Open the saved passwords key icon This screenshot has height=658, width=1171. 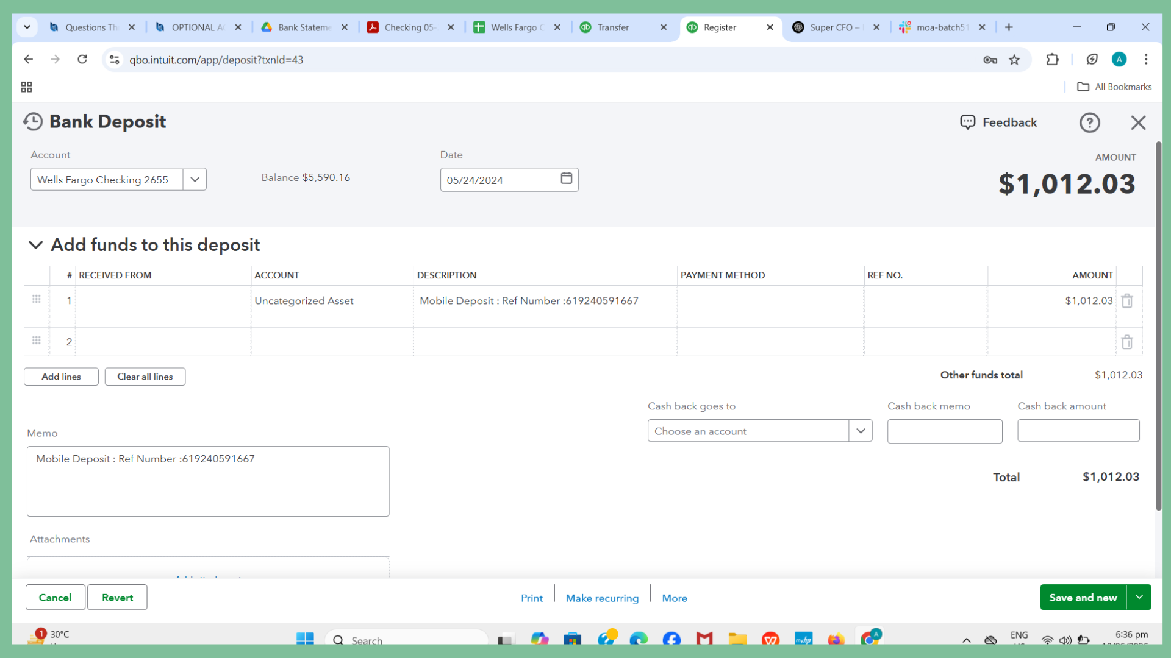coord(990,60)
